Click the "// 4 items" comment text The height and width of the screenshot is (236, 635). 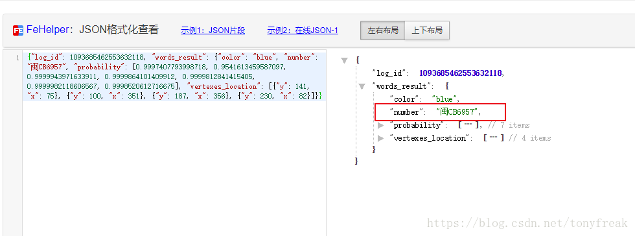pyautogui.click(x=530, y=138)
